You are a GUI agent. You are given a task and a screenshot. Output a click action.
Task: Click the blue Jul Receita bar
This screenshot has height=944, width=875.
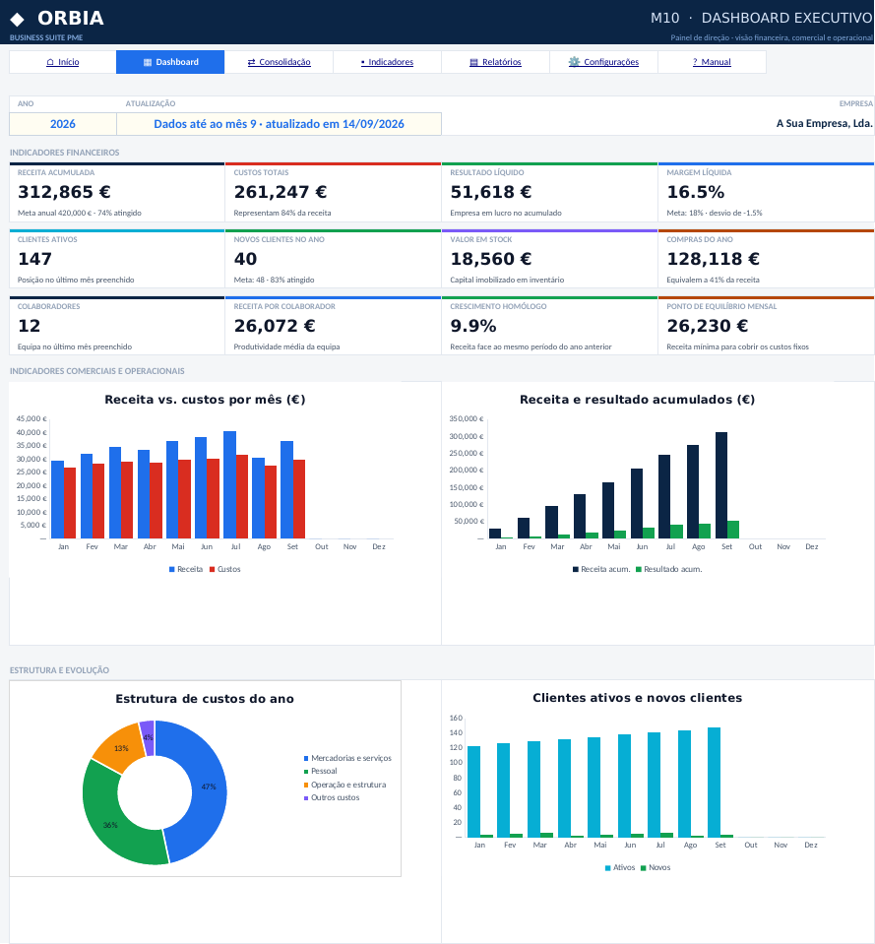(x=230, y=484)
